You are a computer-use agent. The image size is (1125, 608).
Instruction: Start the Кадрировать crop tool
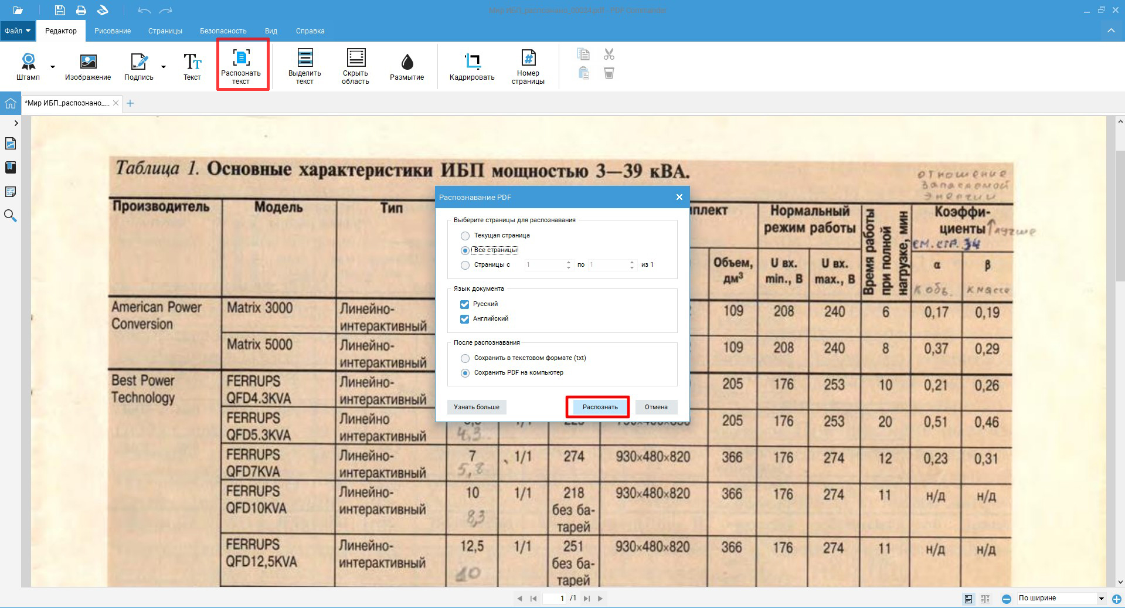(472, 66)
